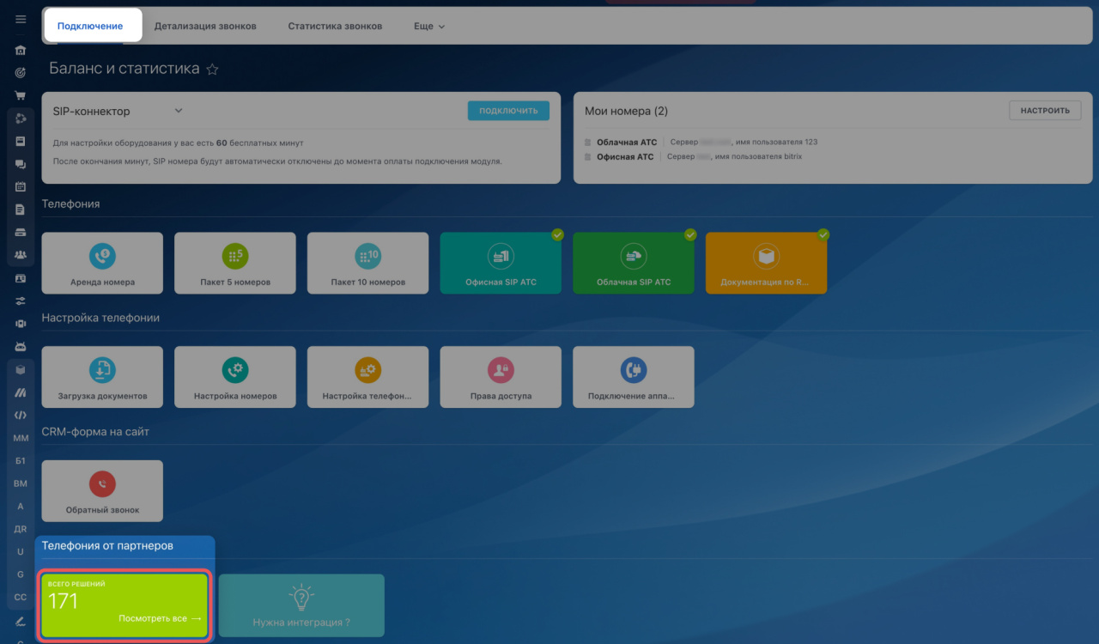Screen dimensions: 1099x644
Task: Open the chat bubbles icon in sidebar
Action: 21,164
